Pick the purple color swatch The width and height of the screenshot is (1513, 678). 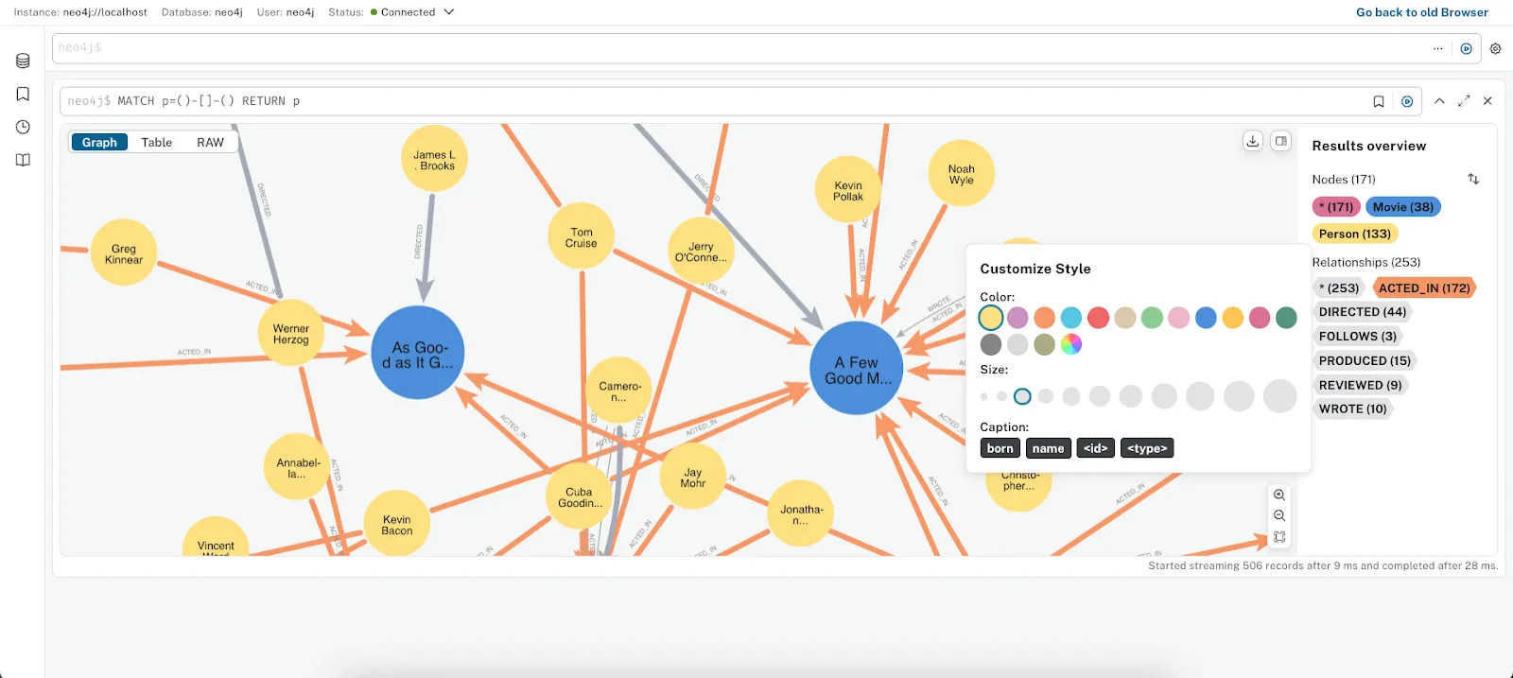click(1017, 318)
